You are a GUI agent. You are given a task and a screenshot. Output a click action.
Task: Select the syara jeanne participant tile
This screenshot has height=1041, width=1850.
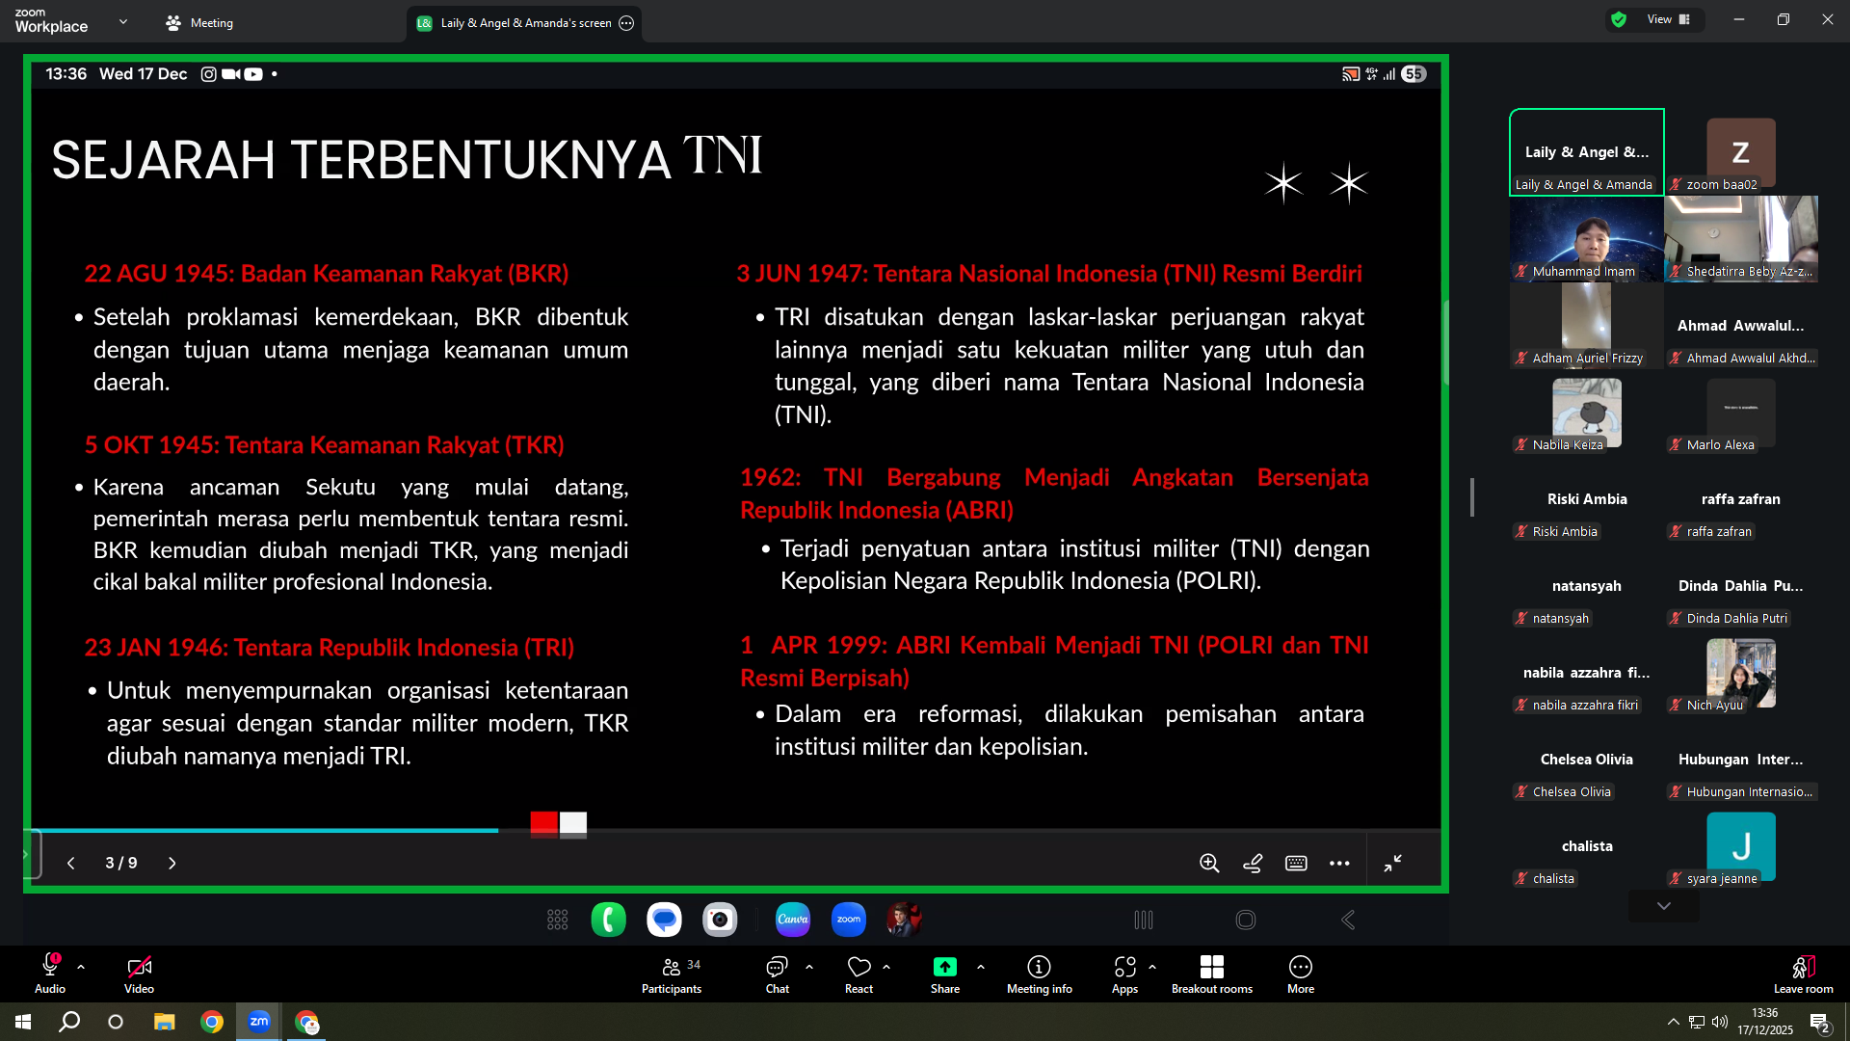(1740, 846)
